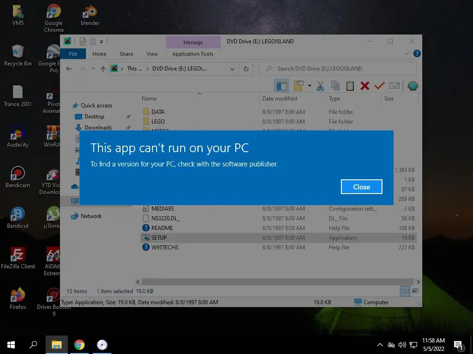Image resolution: width=473 pixels, height=354 pixels.
Task: Launch FileZilla Client from desktop
Action: (x=18, y=258)
